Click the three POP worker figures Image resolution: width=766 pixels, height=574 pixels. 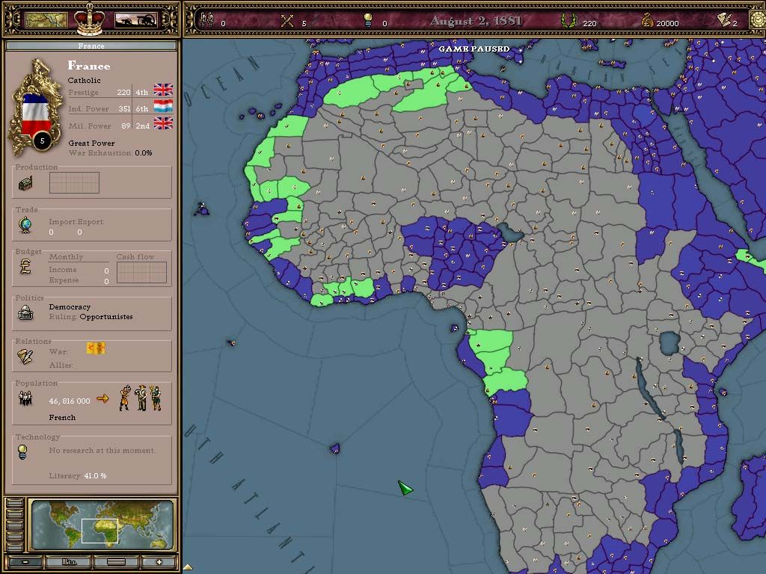point(141,398)
